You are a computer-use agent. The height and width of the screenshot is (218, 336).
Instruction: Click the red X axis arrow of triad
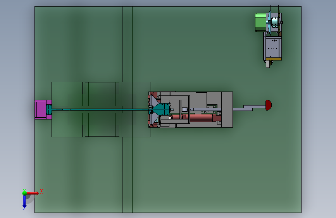[33, 193]
